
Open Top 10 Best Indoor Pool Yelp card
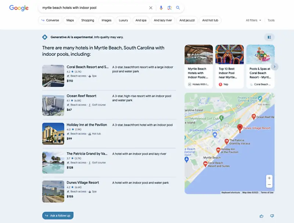[229, 66]
